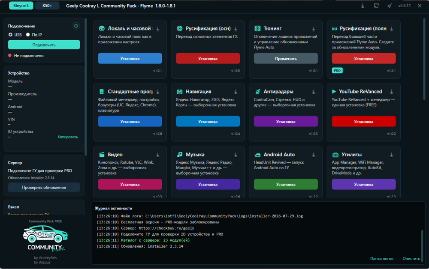Click download icon on Музыка card
The width and height of the screenshot is (429, 269).
click(x=236, y=155)
